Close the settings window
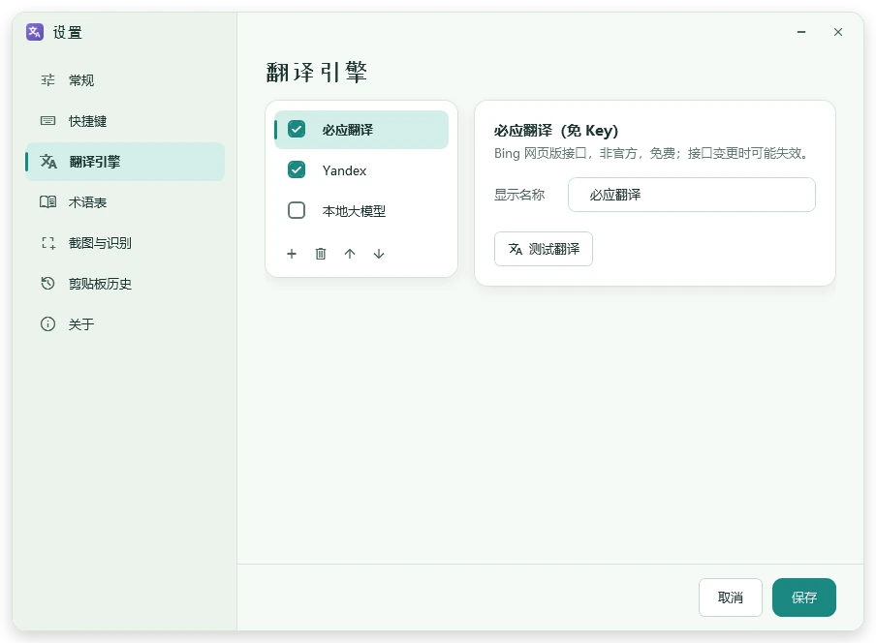Viewport: 876px width, 643px height. (x=838, y=32)
